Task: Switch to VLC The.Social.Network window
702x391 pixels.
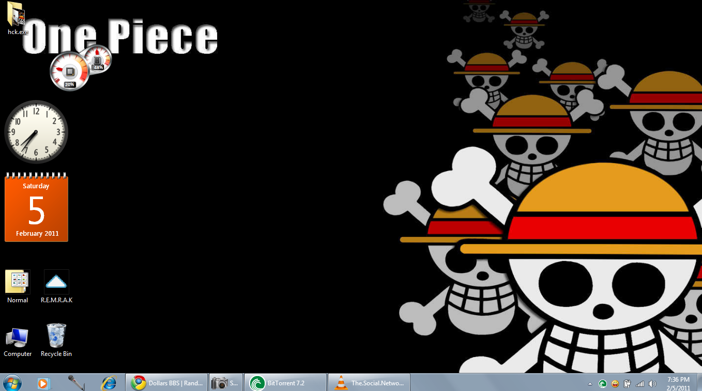Action: pos(369,383)
